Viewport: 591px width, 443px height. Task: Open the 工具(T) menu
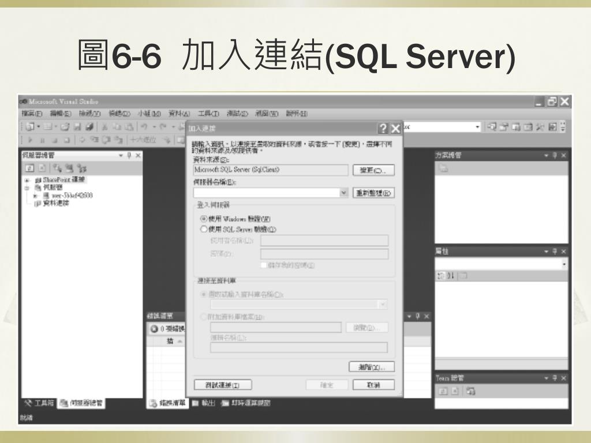click(x=208, y=114)
